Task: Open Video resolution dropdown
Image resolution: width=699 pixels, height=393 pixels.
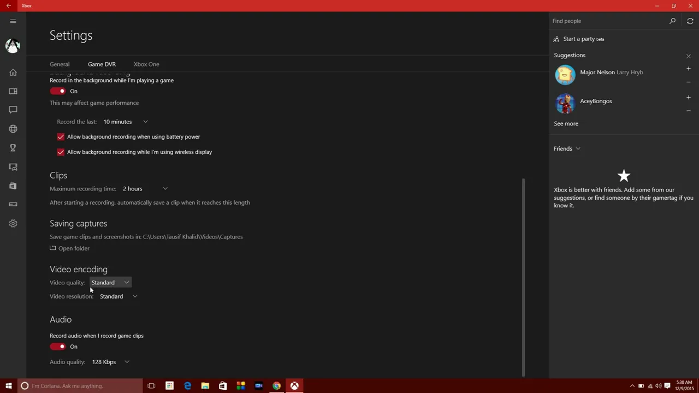Action: click(119, 296)
